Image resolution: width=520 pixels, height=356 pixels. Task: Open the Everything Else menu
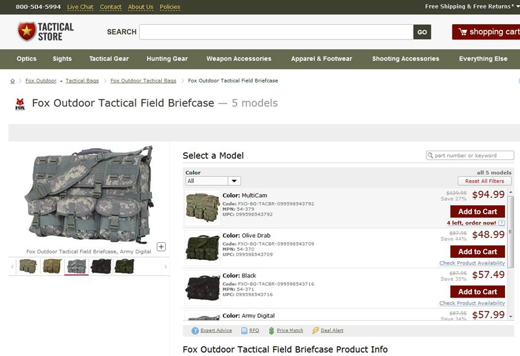(483, 58)
